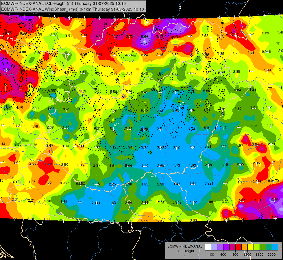
Task: Click the white swatch in the LCL-Height legend
Action: coord(208,247)
